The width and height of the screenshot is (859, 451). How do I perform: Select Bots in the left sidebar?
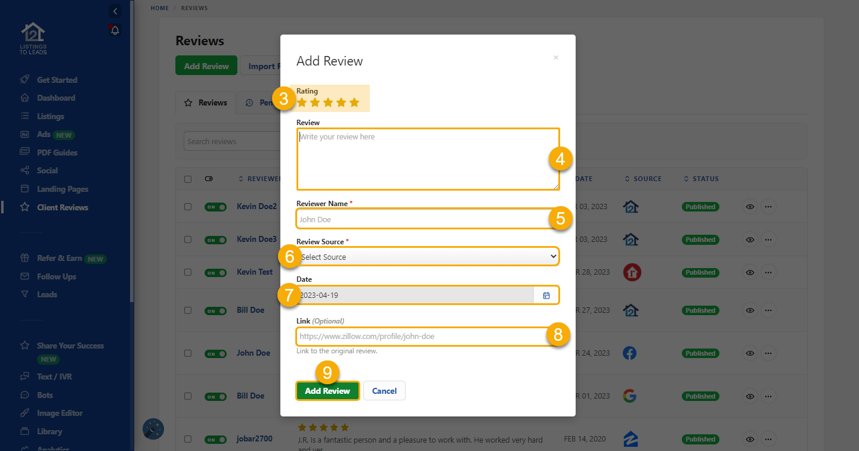[45, 394]
